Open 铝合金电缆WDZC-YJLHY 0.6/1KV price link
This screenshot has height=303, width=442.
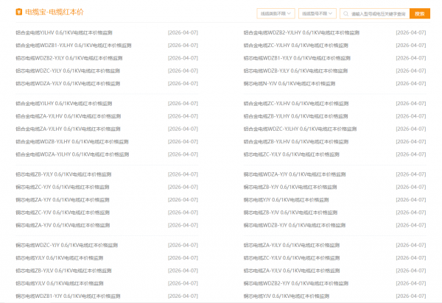299,129
